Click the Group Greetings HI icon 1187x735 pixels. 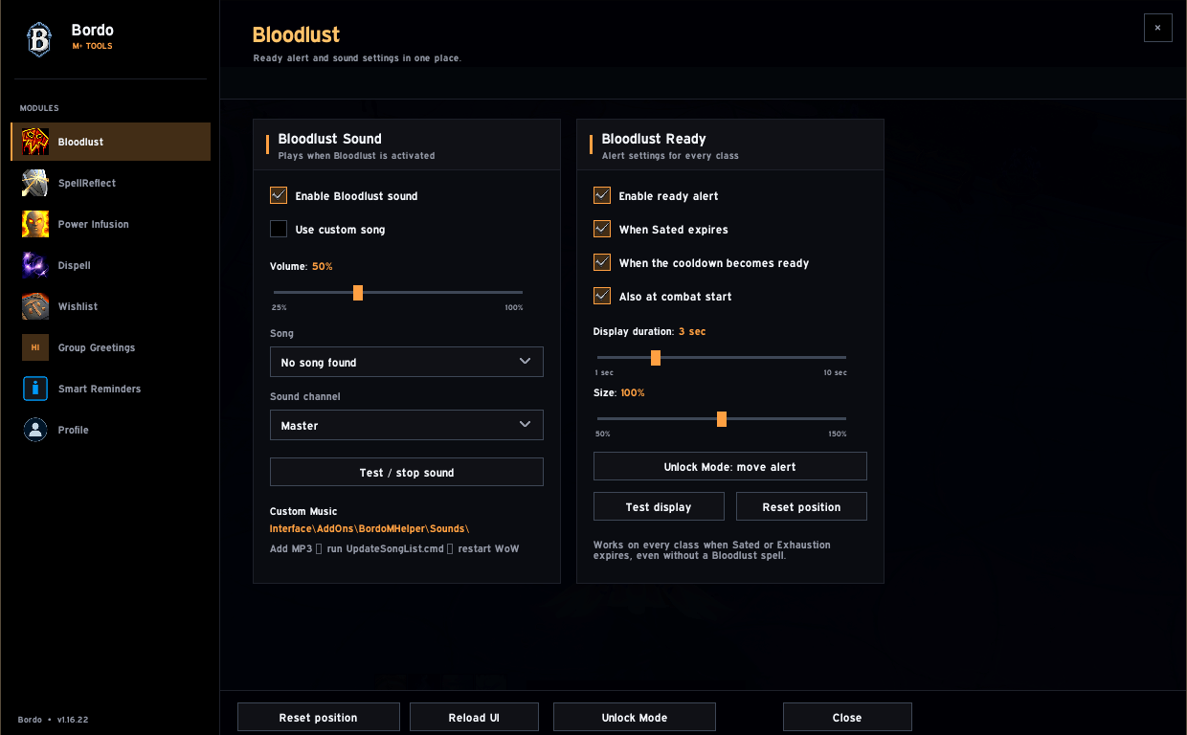click(35, 347)
